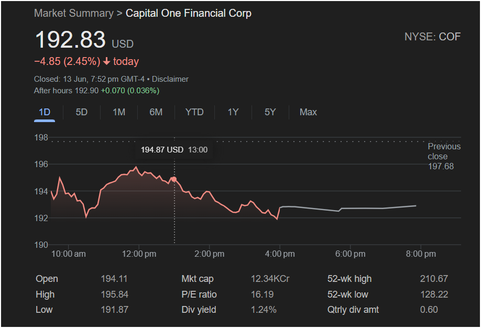Show the 6M time range
481x328 pixels.
pyautogui.click(x=156, y=112)
